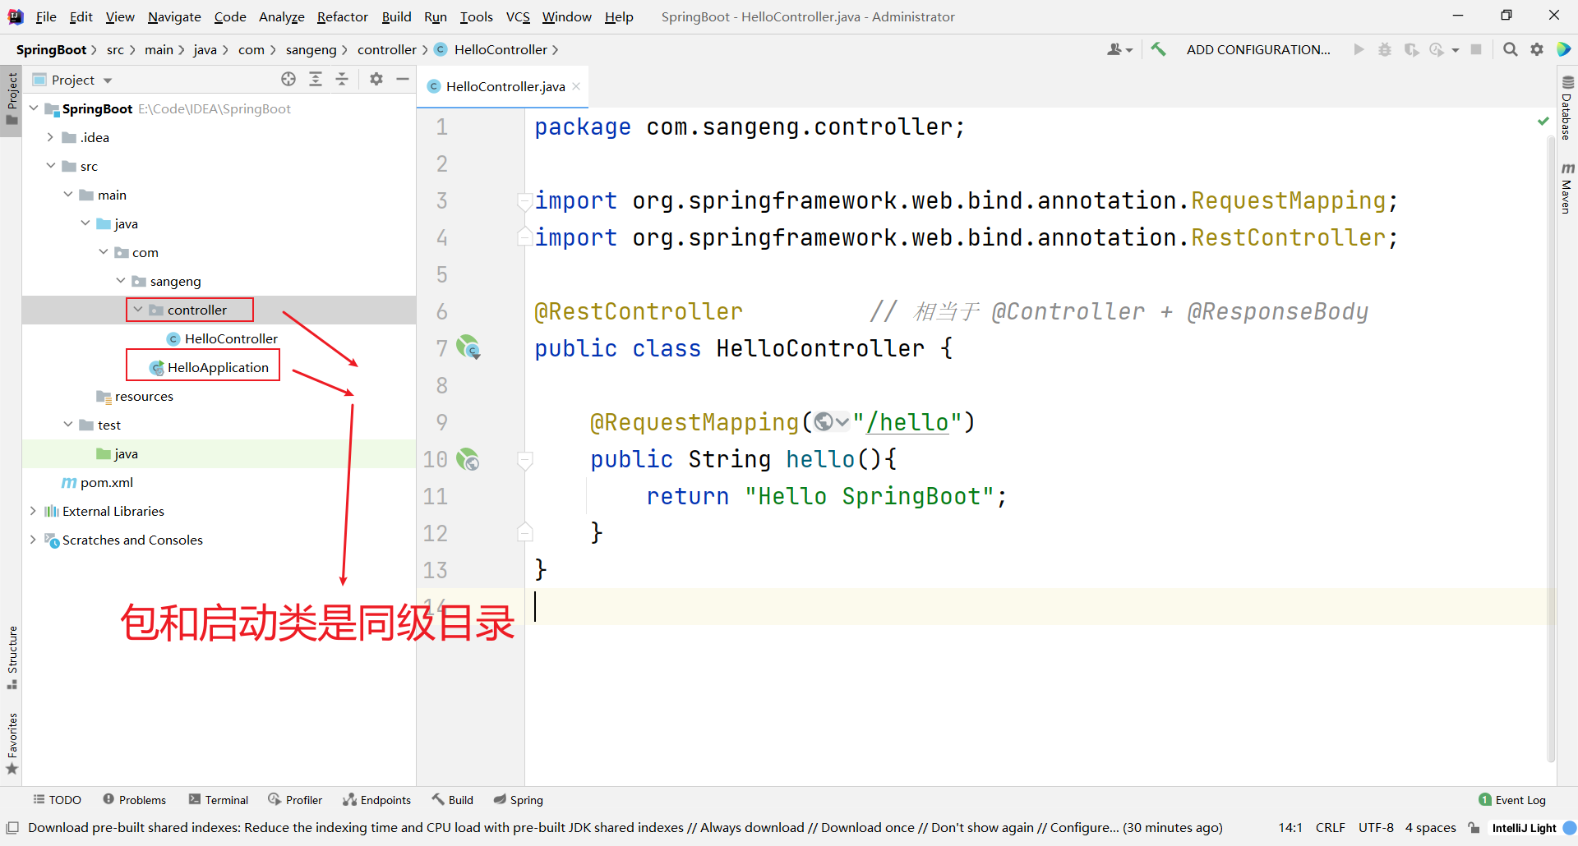Viewport: 1578px width, 846px height.
Task: Click ADD CONFIGURATION button
Action: (x=1258, y=49)
